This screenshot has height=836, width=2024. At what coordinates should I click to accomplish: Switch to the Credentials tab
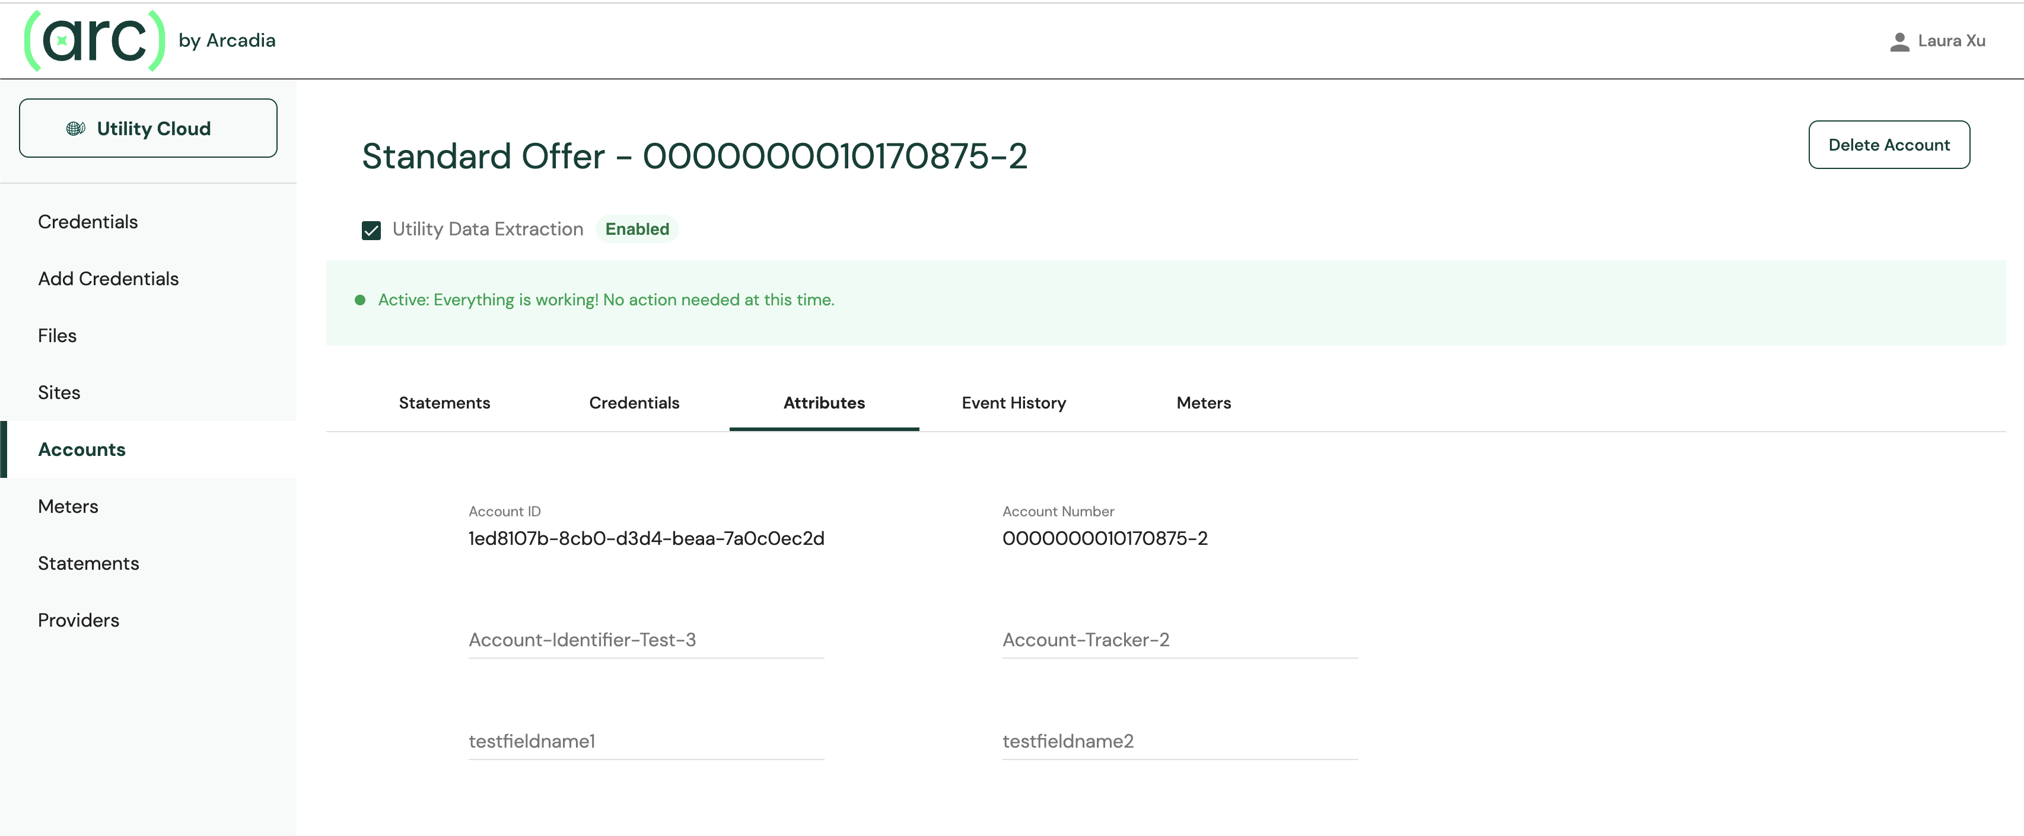pos(634,403)
